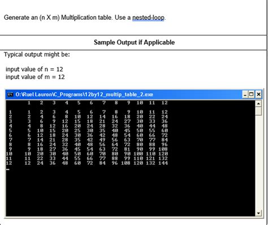268x225 pixels.
Task: Click the value 64 in the table
Action: coord(115,144)
